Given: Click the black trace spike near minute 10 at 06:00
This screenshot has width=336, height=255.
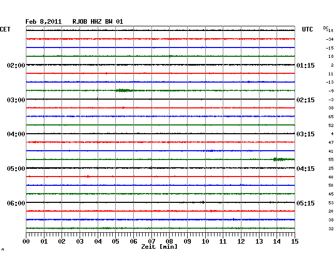Looking at the screenshot, I should (203, 202).
